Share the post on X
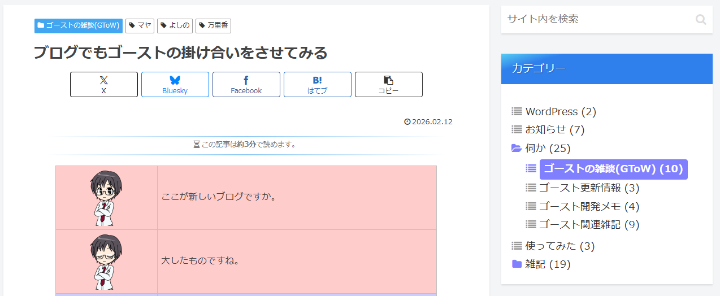 click(x=104, y=85)
